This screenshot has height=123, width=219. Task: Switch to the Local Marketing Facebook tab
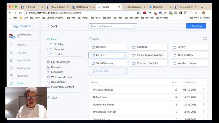tap(58, 7)
